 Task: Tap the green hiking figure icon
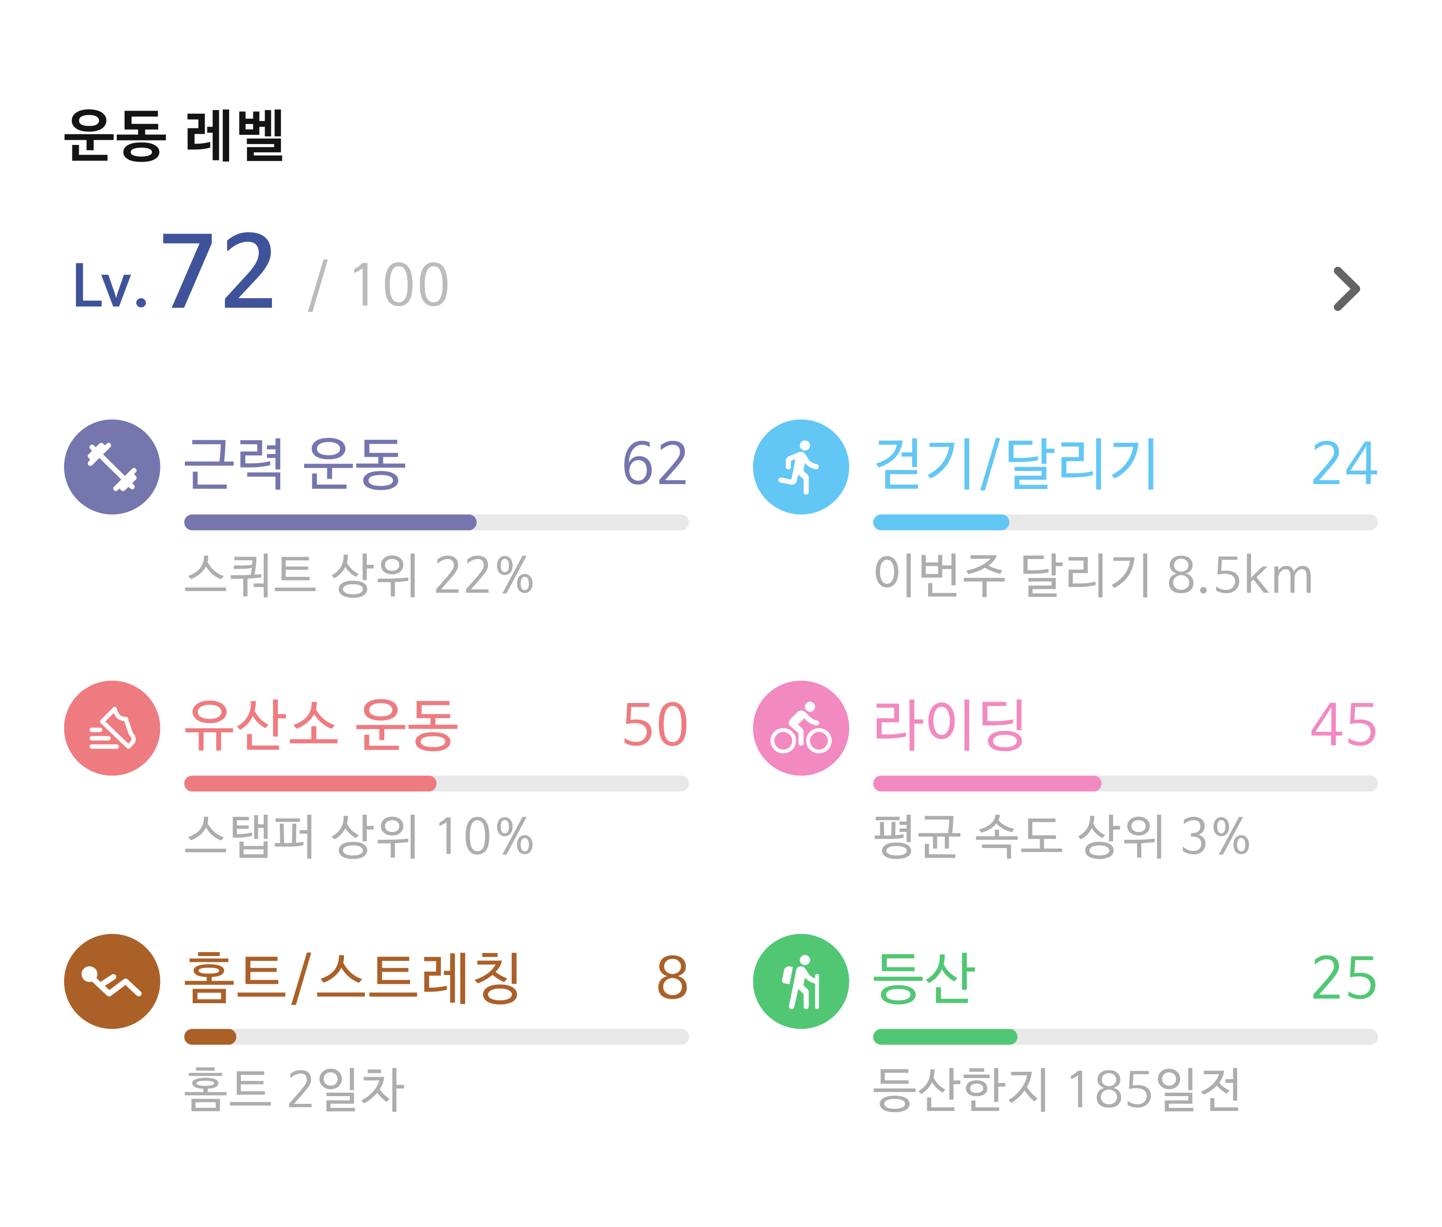801,981
